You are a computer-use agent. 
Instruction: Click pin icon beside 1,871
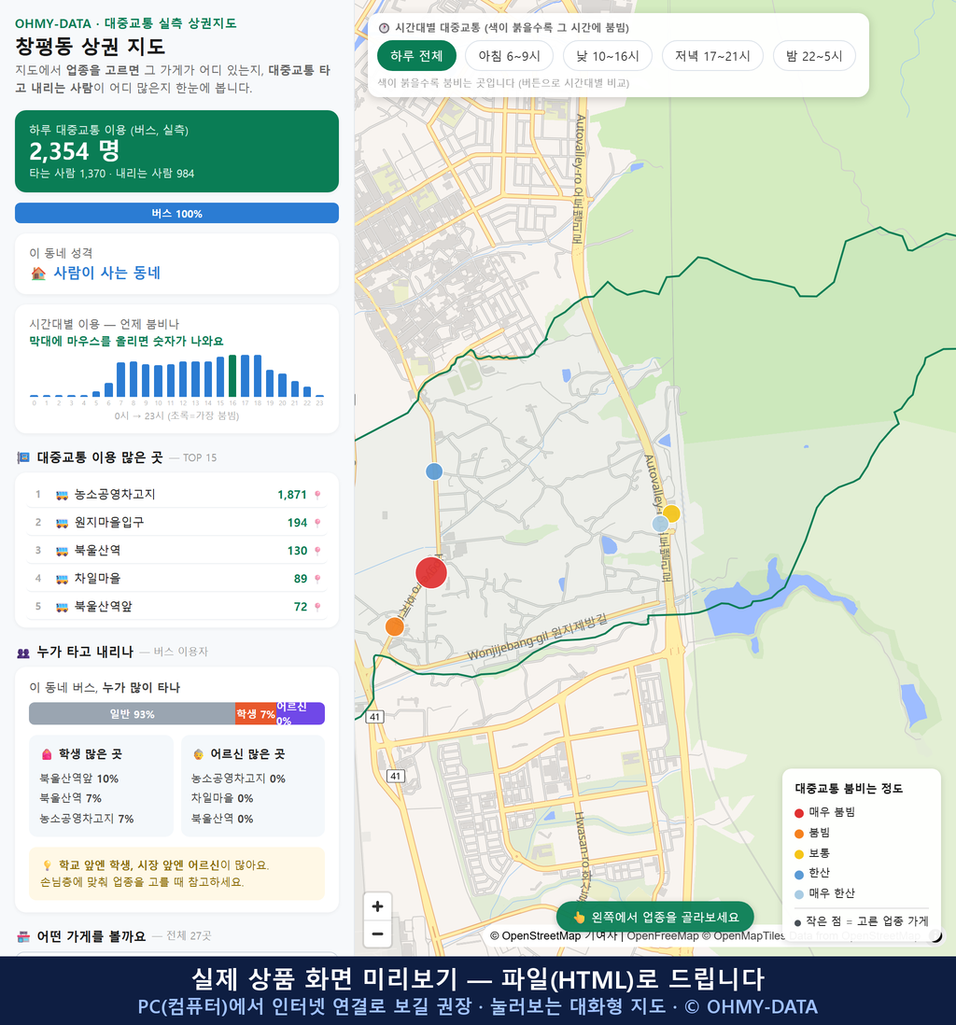[317, 495]
